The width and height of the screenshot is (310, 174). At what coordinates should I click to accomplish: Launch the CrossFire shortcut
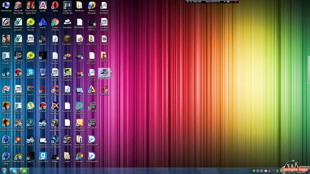pyautogui.click(x=67, y=141)
